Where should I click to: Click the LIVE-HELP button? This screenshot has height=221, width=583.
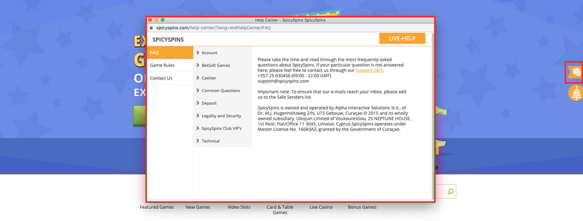pos(402,38)
